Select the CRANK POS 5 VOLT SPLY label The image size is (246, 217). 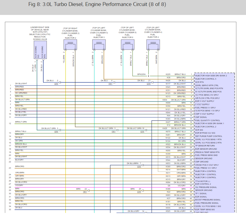pos(207,165)
